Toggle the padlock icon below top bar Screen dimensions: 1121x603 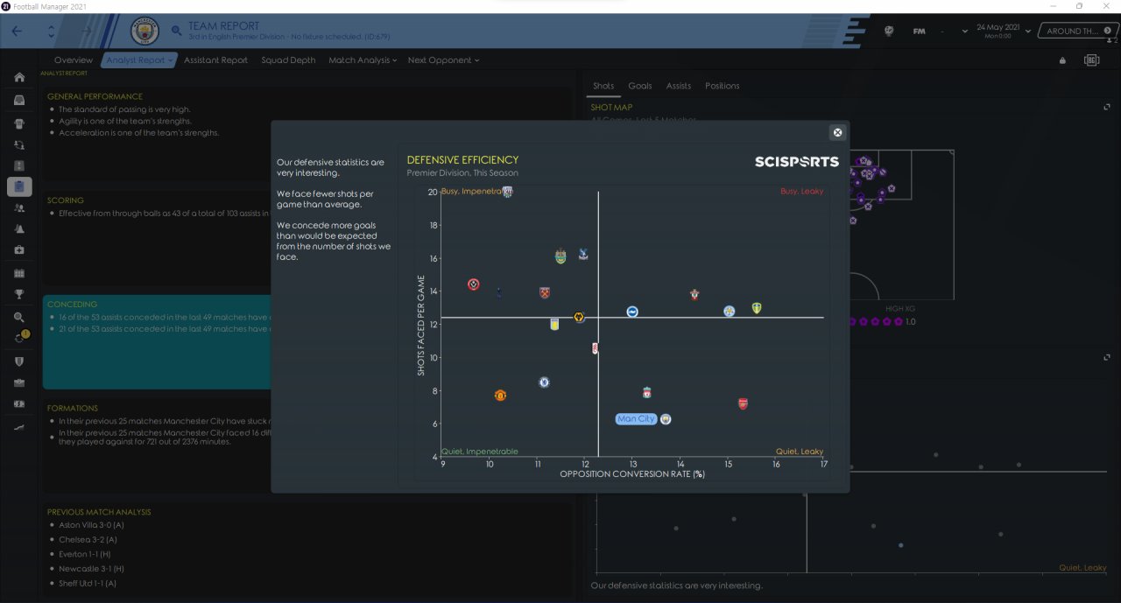point(1062,60)
